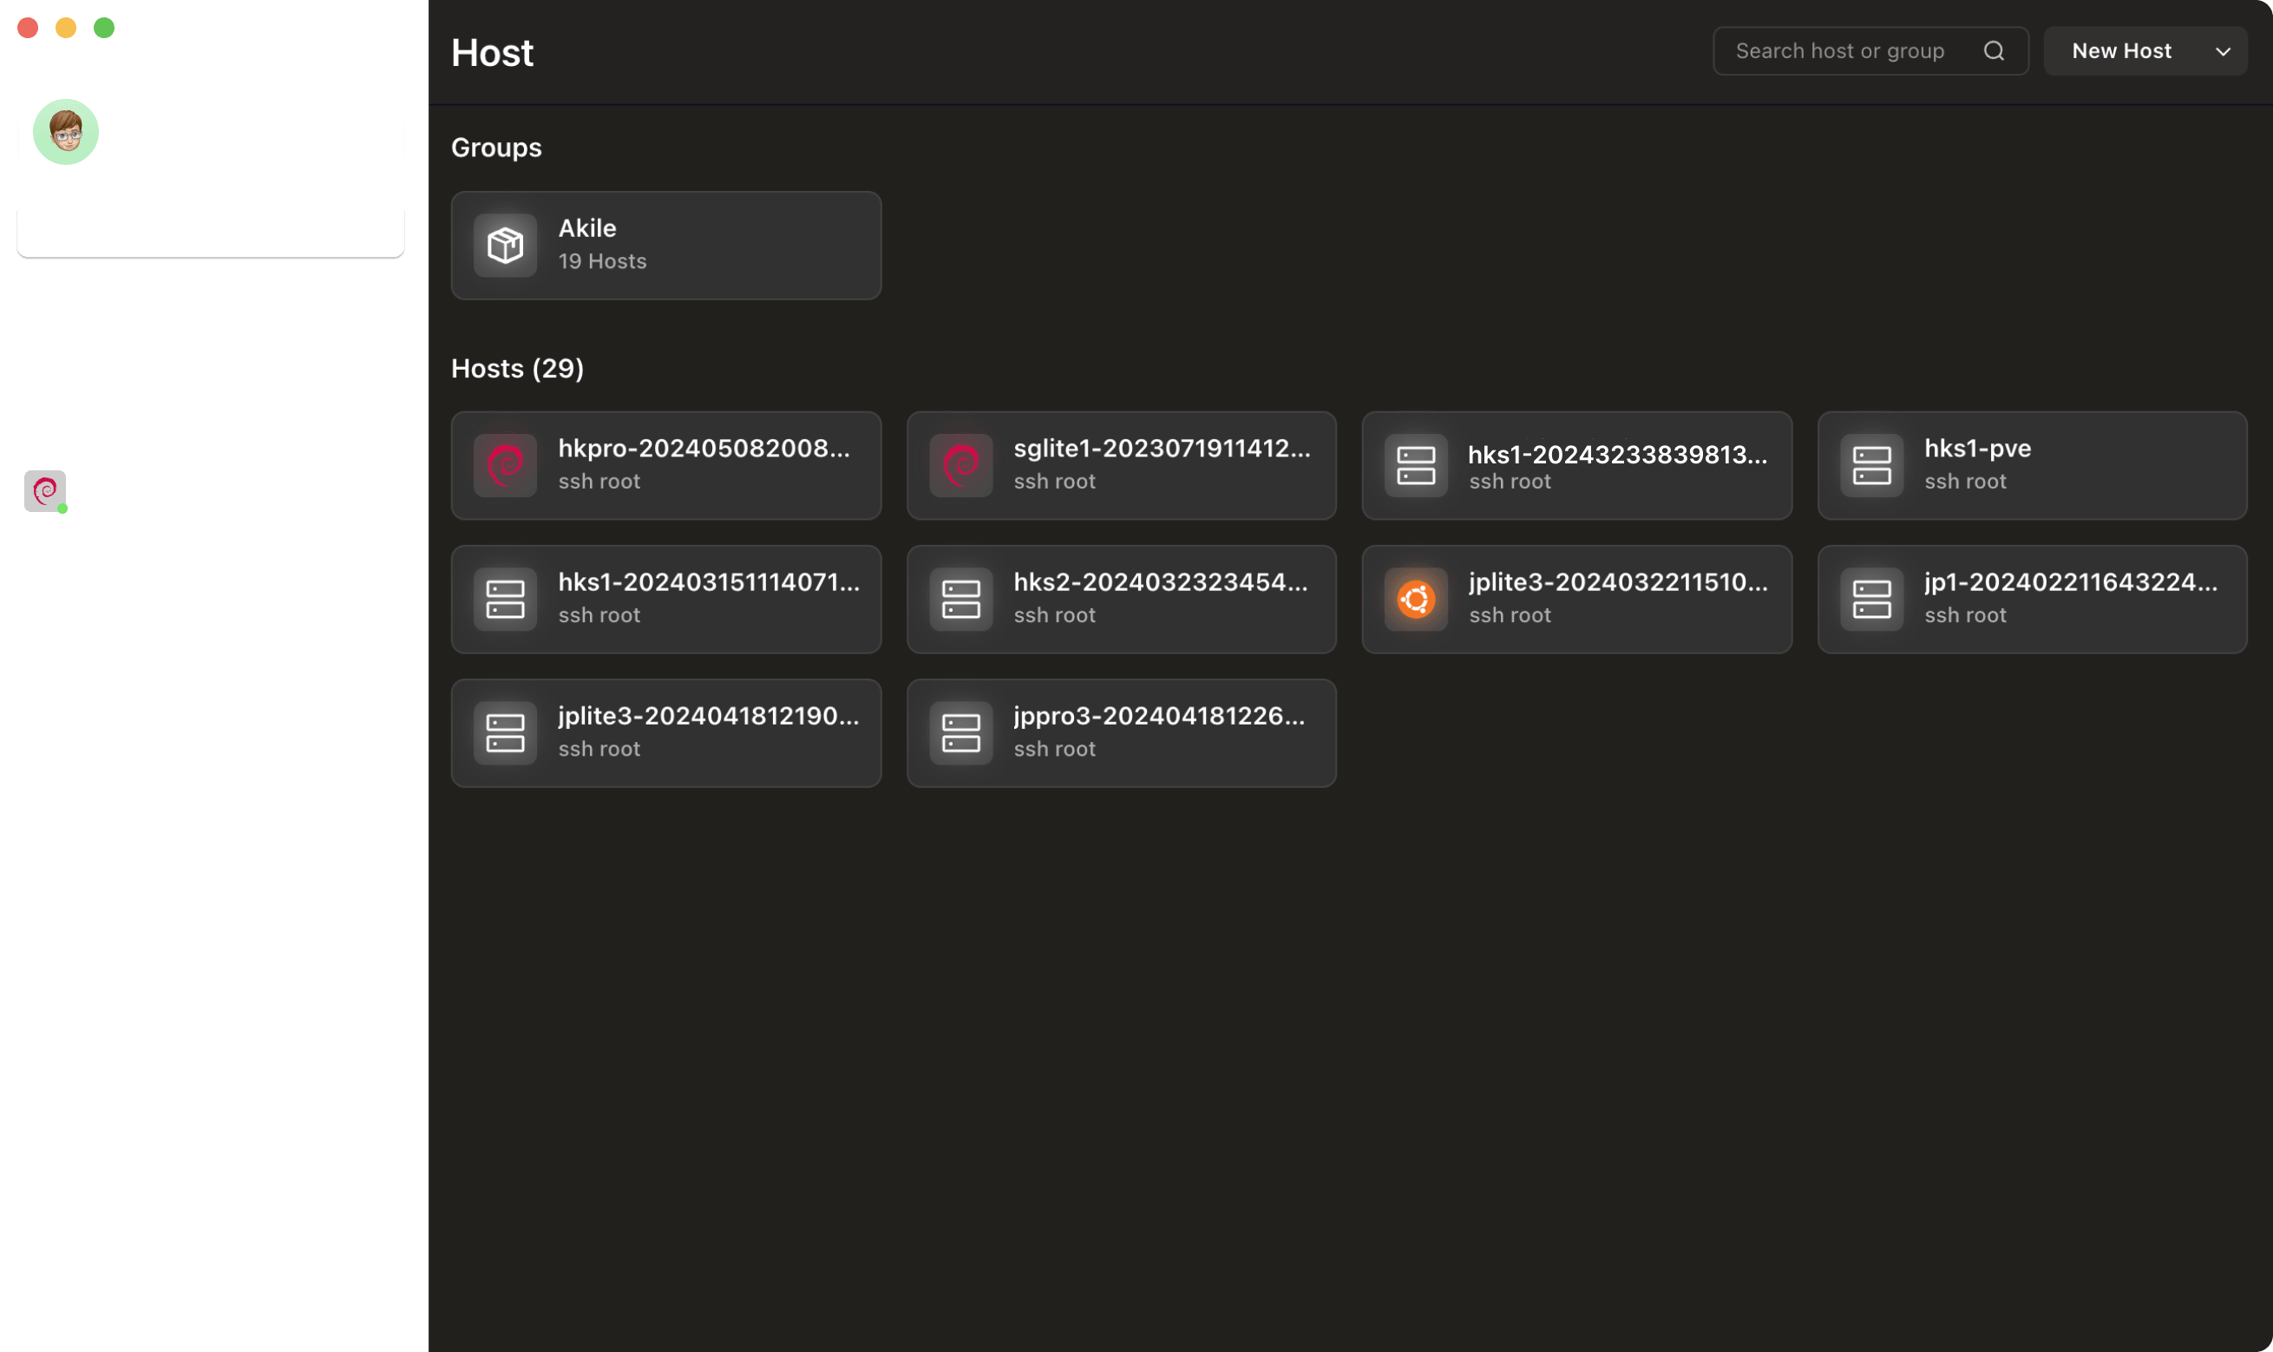
Task: Click the New Host button
Action: [x=2121, y=51]
